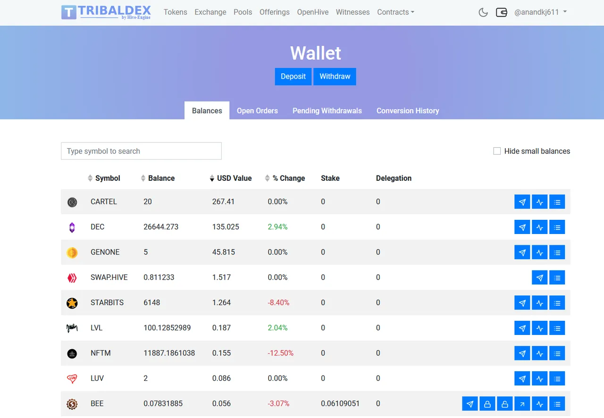This screenshot has height=418, width=604.
Task: Send DEC tokens via paper-plane icon
Action: 522,227
